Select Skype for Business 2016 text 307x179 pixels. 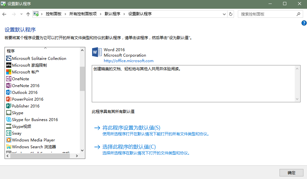35,119
